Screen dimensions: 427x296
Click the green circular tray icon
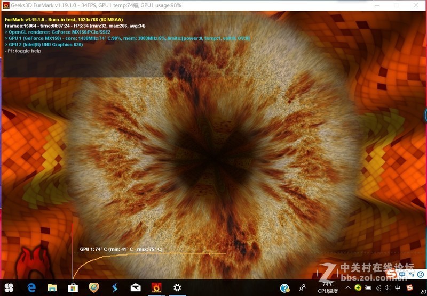[x=358, y=287]
